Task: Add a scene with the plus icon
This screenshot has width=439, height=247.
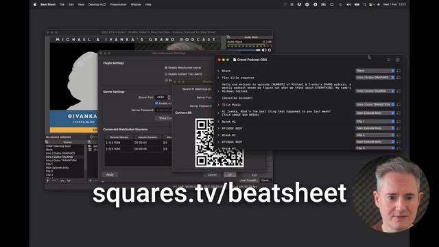Action: click(47, 181)
